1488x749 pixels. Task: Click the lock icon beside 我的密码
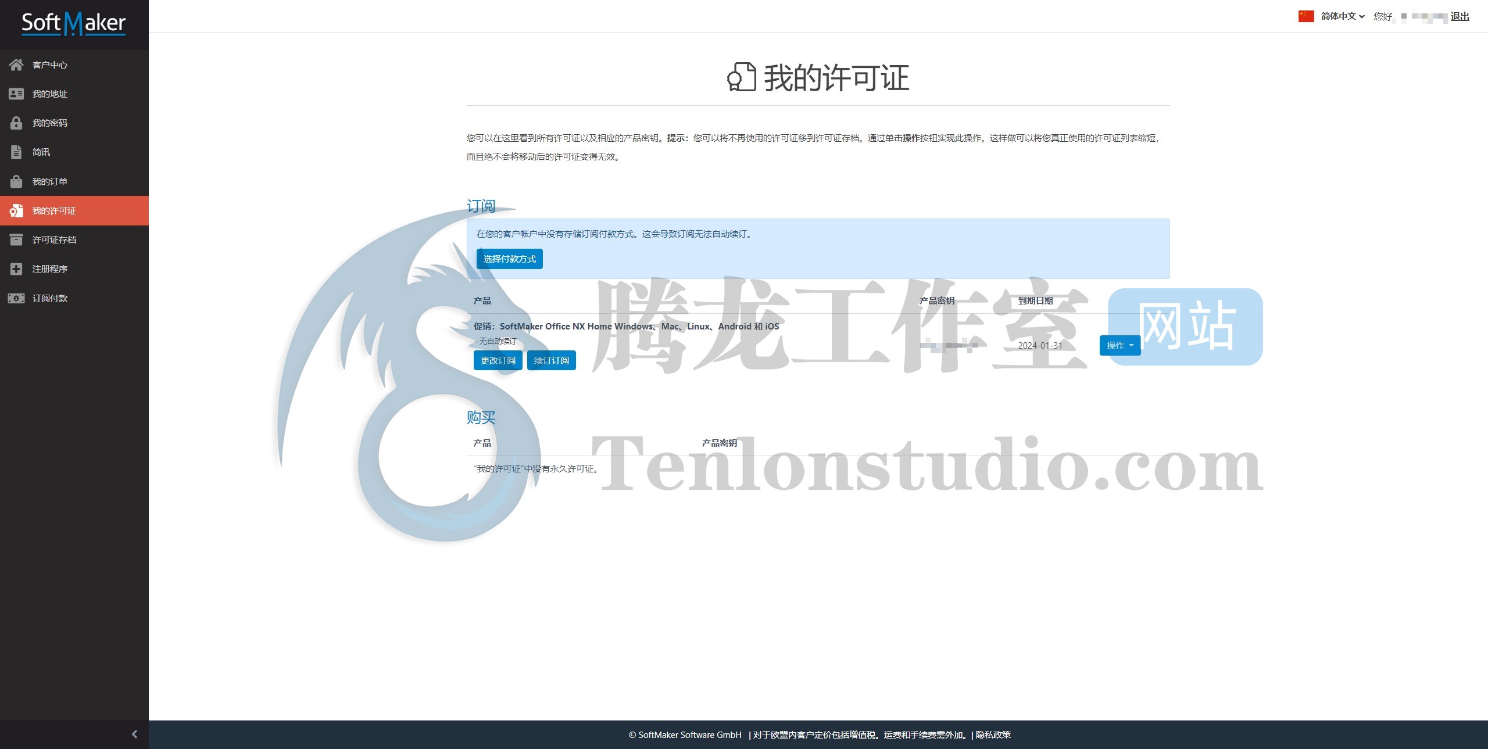pyautogui.click(x=16, y=123)
